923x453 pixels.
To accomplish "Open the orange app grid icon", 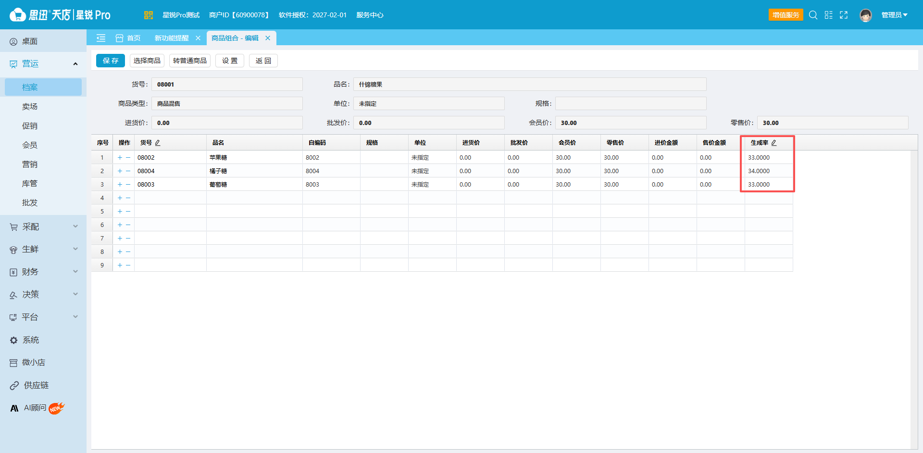I will [149, 15].
